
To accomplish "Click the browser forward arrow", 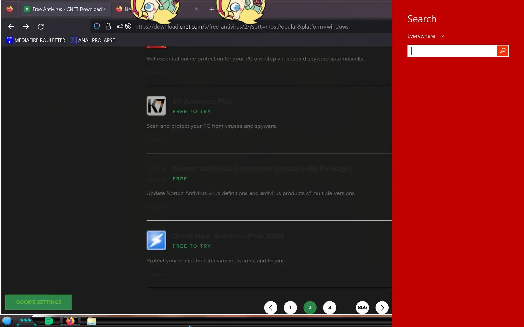I will click(26, 26).
